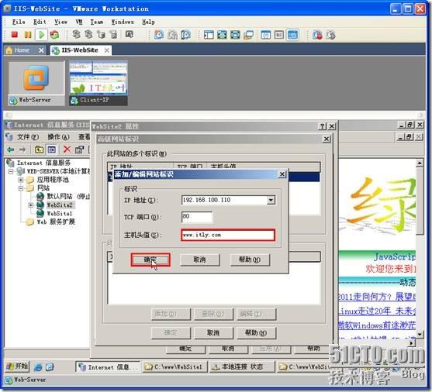Collapse the 网站 tree node
Image resolution: width=432 pixels, height=392 pixels.
pyautogui.click(x=21, y=188)
